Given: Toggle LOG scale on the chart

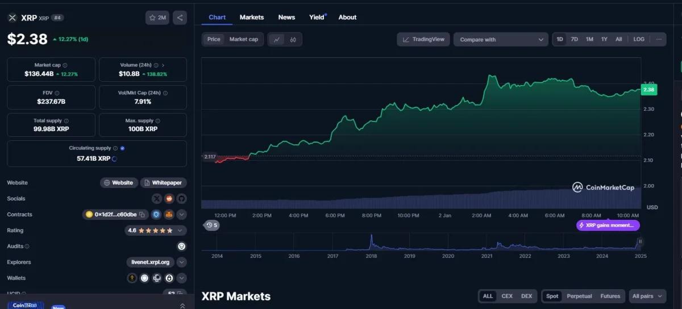Looking at the screenshot, I should (639, 39).
